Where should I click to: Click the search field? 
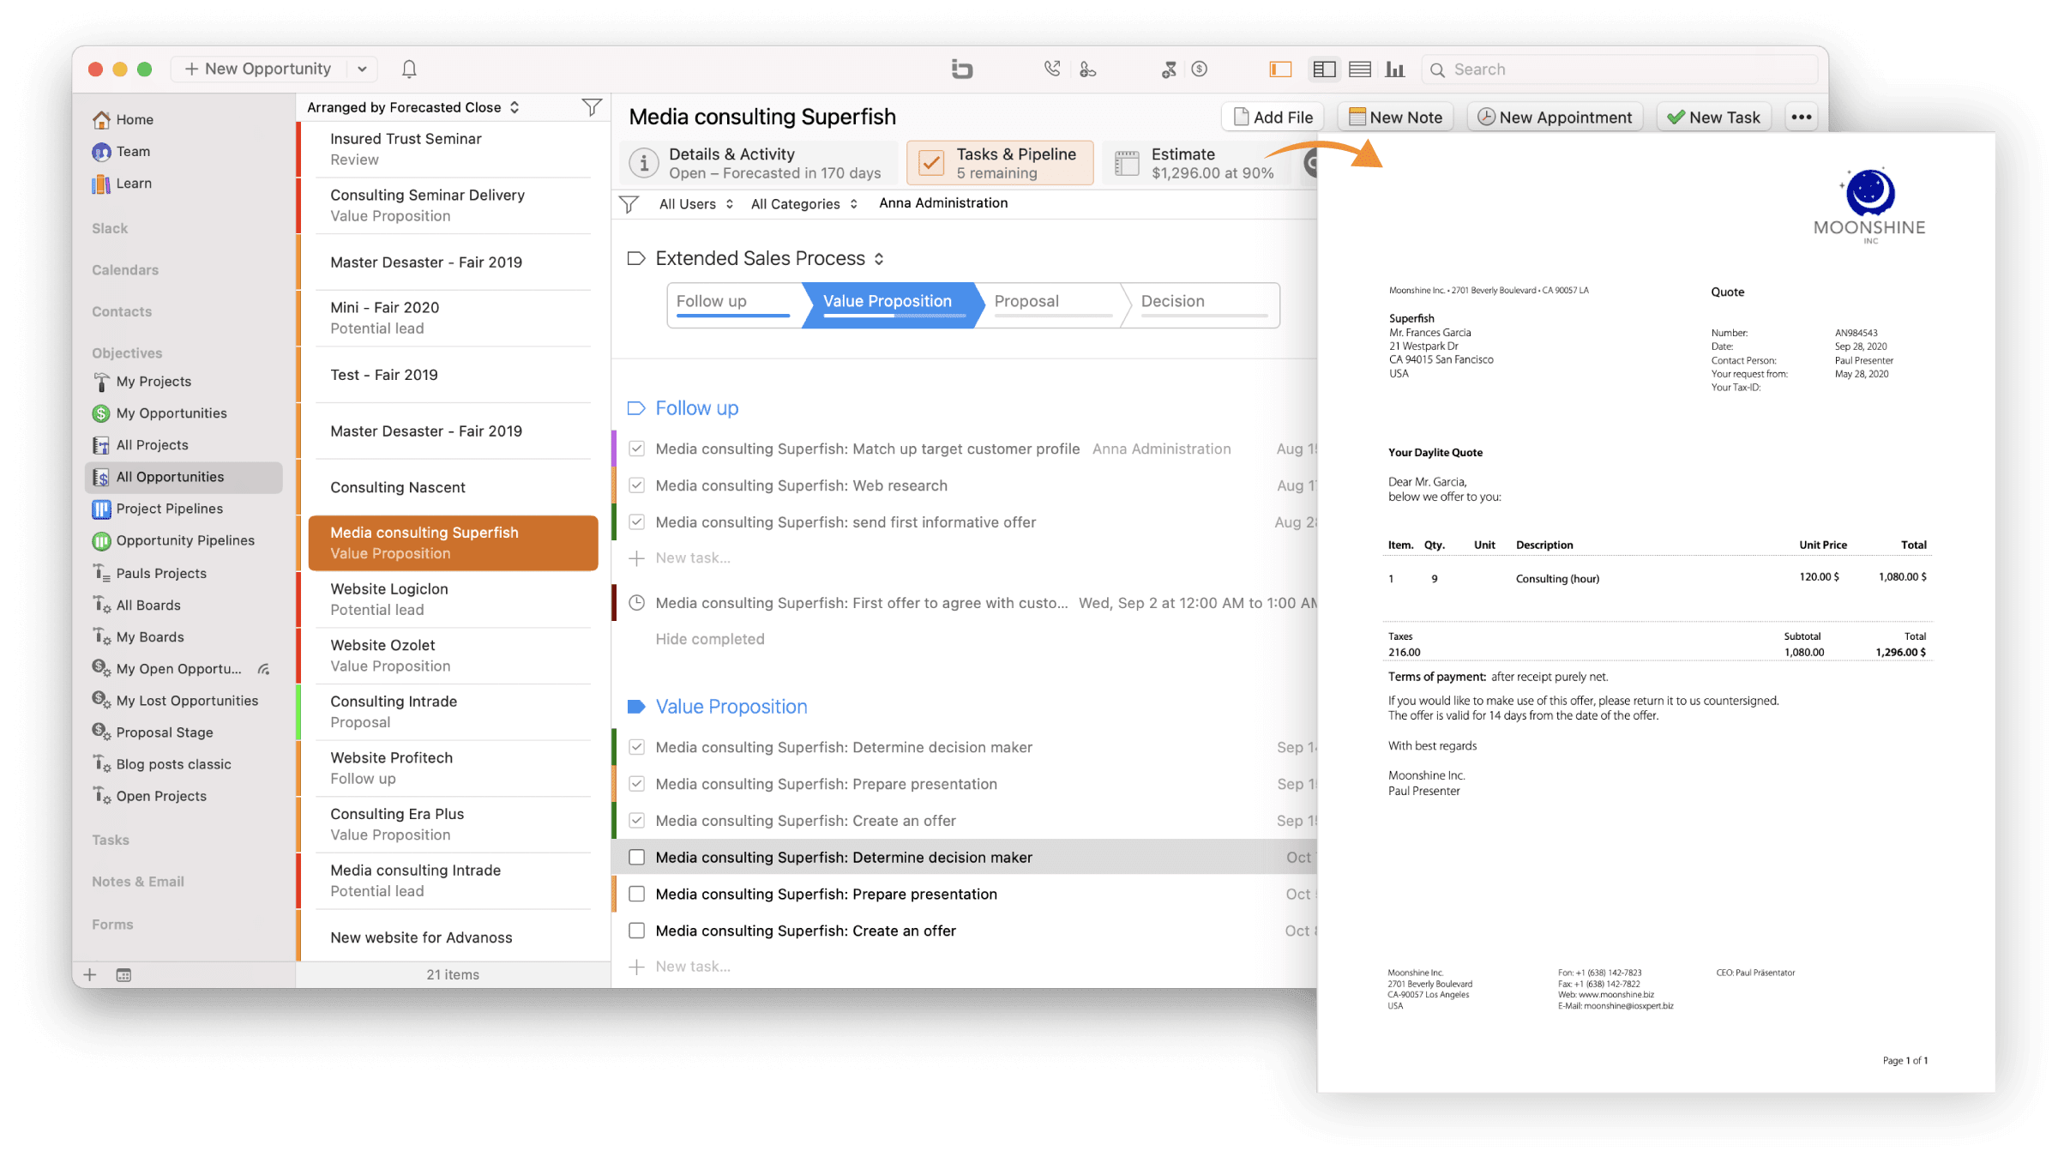[x=1620, y=69]
